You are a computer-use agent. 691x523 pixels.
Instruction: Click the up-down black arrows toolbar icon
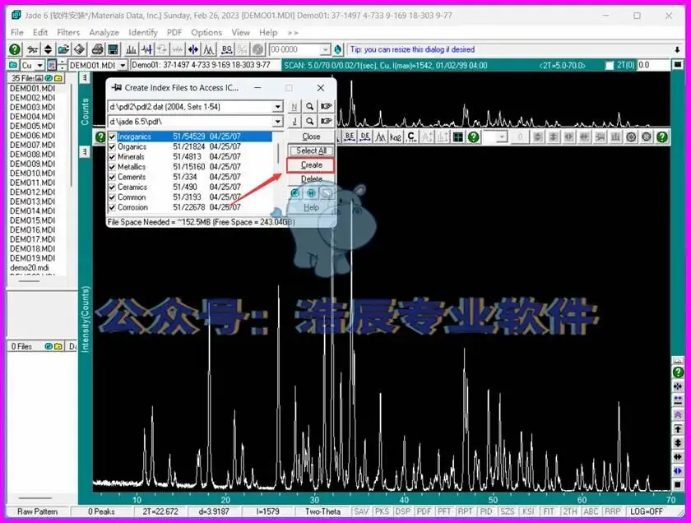coord(48,49)
